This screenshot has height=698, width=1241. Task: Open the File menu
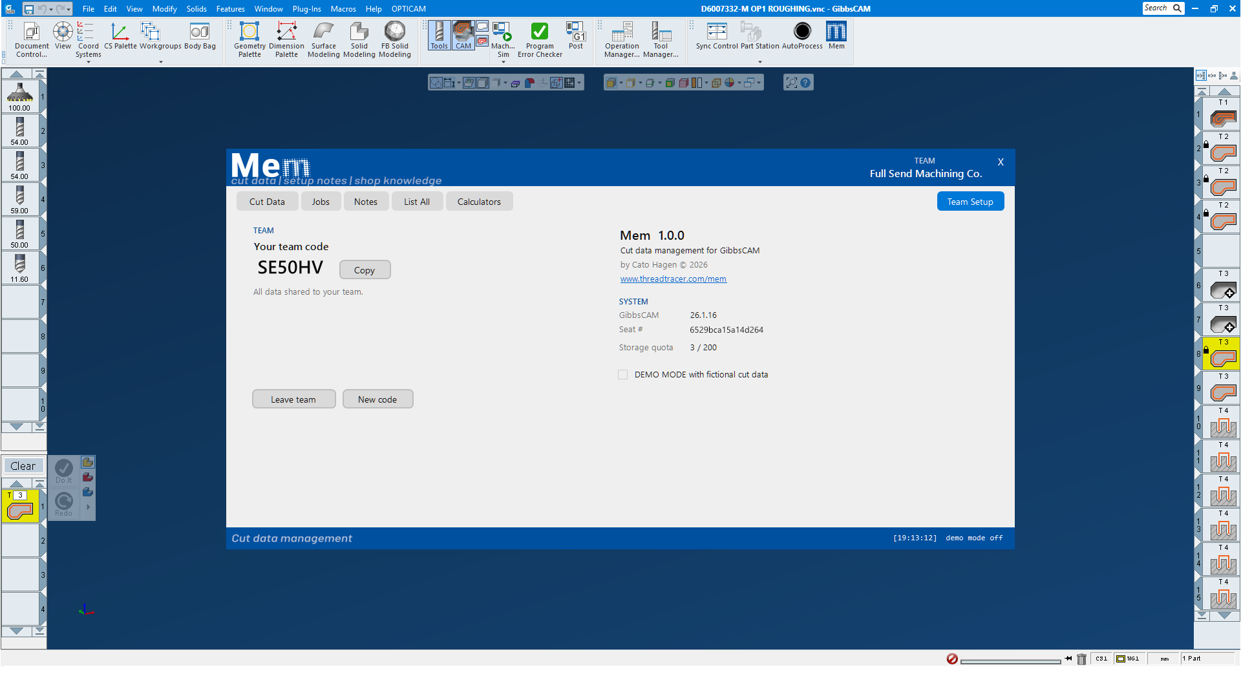89,9
